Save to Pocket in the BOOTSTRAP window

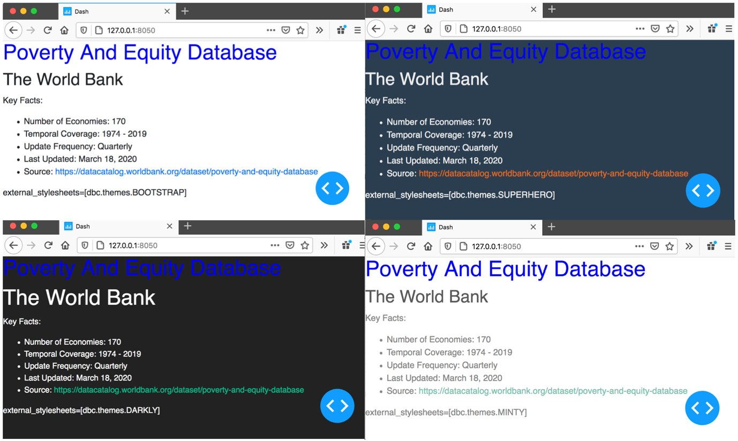coord(286,30)
